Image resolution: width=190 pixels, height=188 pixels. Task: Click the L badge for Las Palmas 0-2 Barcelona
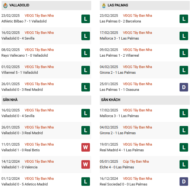click(184, 19)
